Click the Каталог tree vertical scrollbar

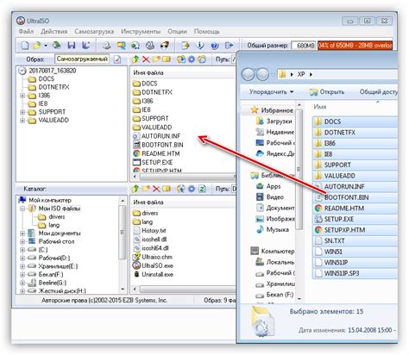tap(123, 245)
